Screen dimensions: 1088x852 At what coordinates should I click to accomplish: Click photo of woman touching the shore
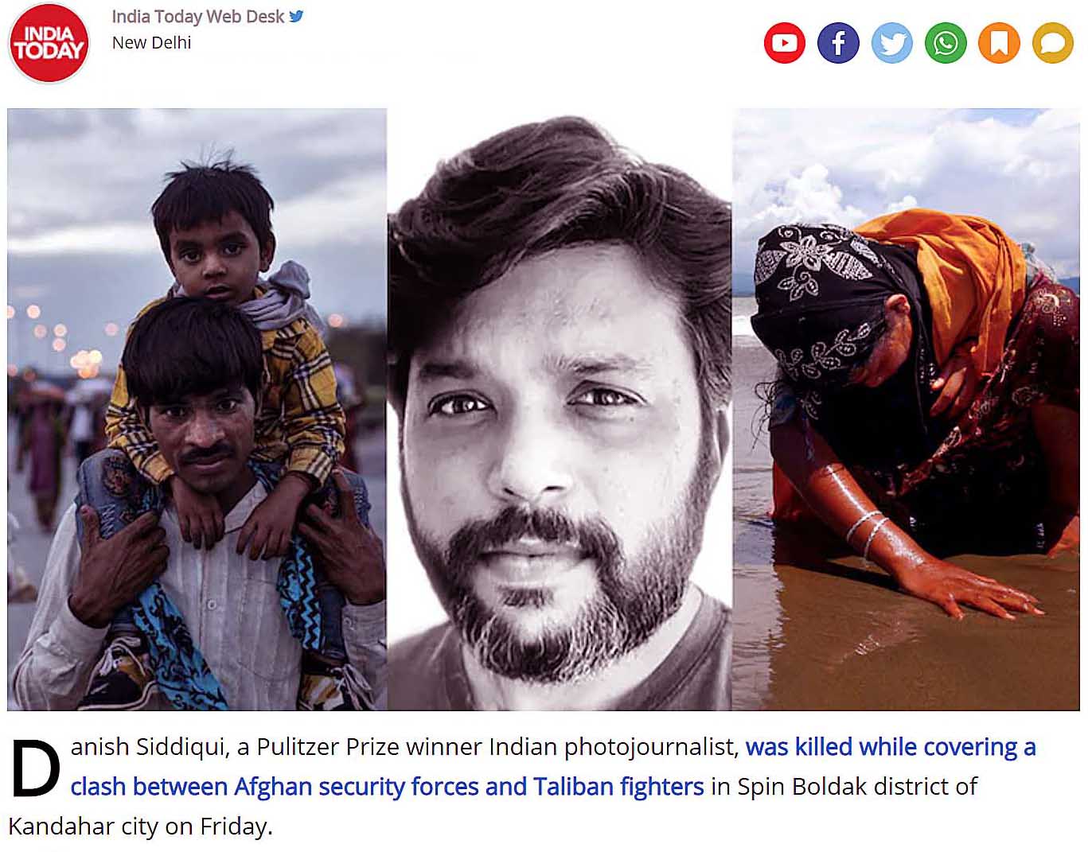[906, 409]
